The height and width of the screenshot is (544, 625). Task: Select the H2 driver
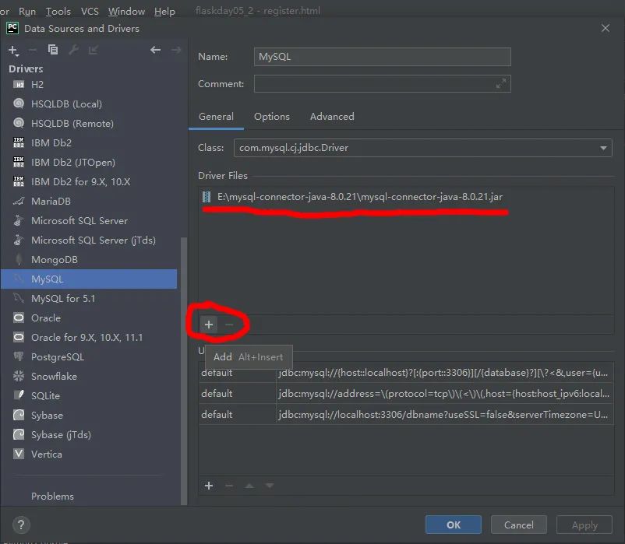click(x=89, y=84)
